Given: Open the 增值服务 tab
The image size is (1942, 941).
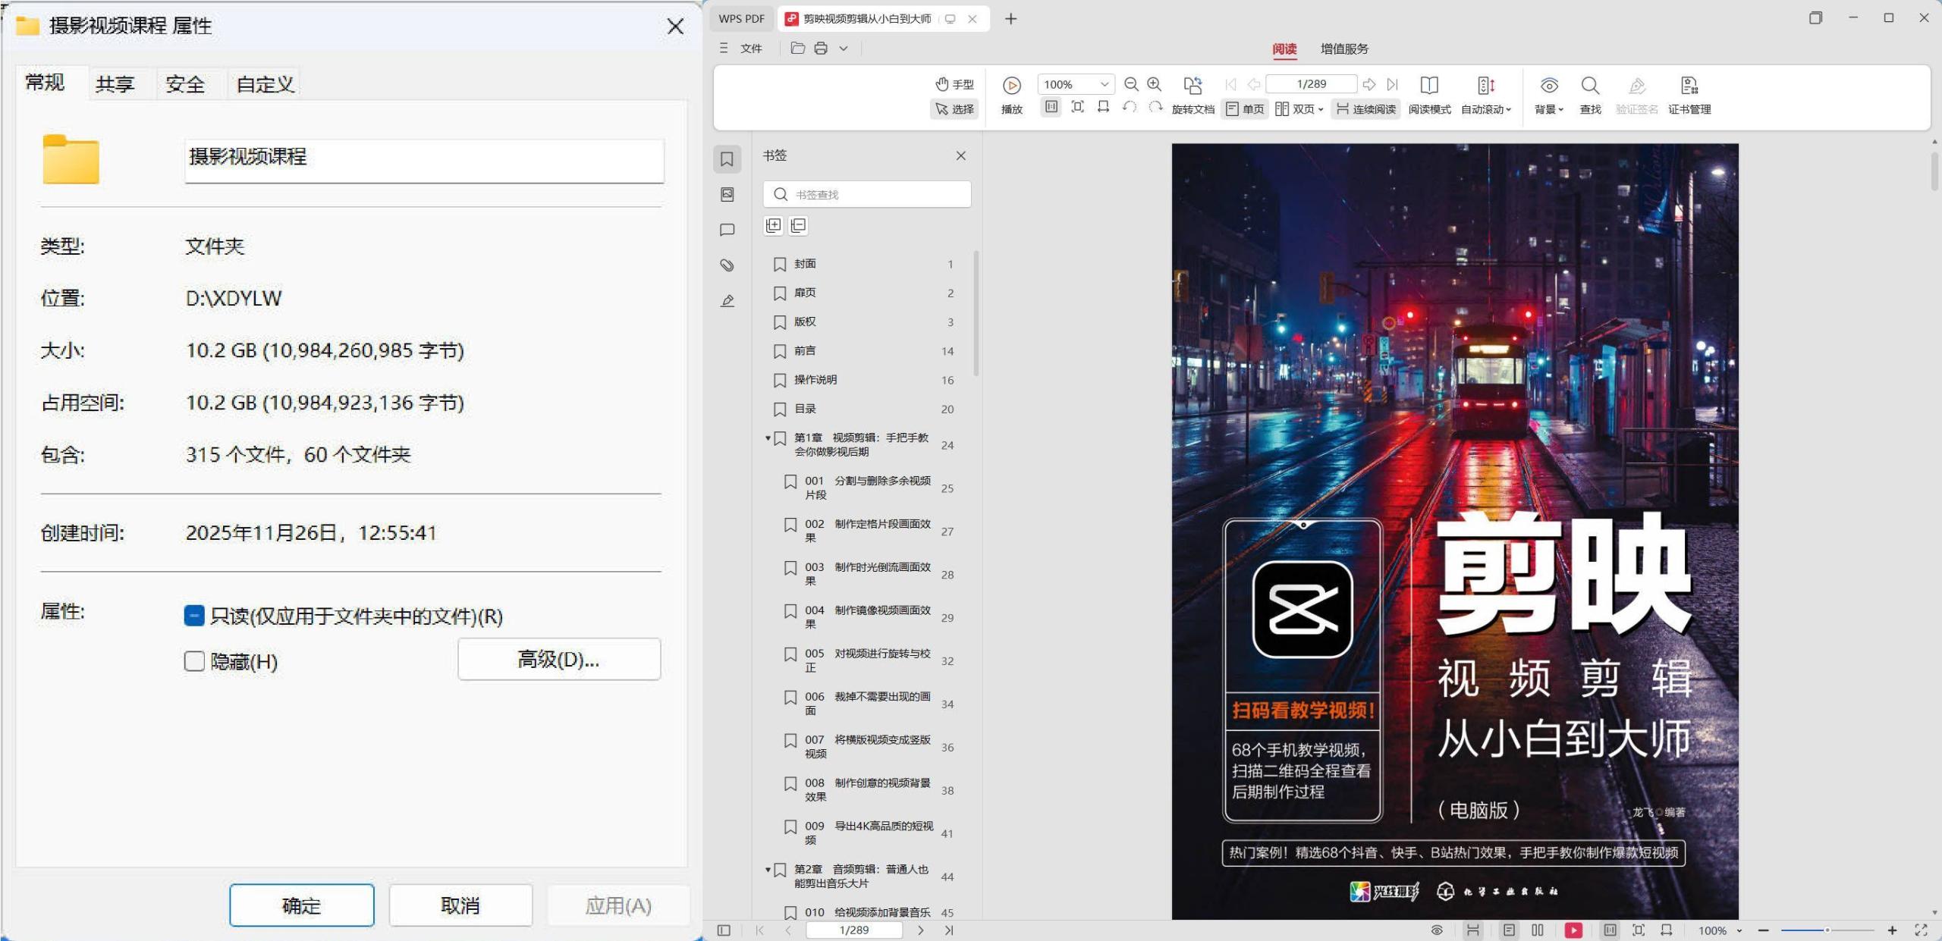Looking at the screenshot, I should pos(1343,49).
